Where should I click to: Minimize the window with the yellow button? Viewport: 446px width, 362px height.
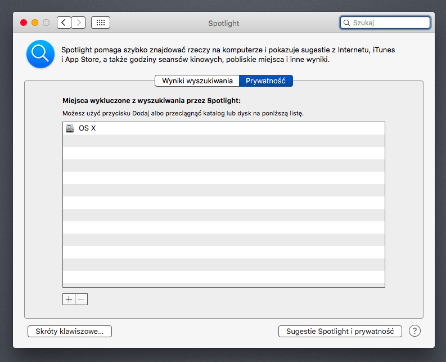coord(35,23)
